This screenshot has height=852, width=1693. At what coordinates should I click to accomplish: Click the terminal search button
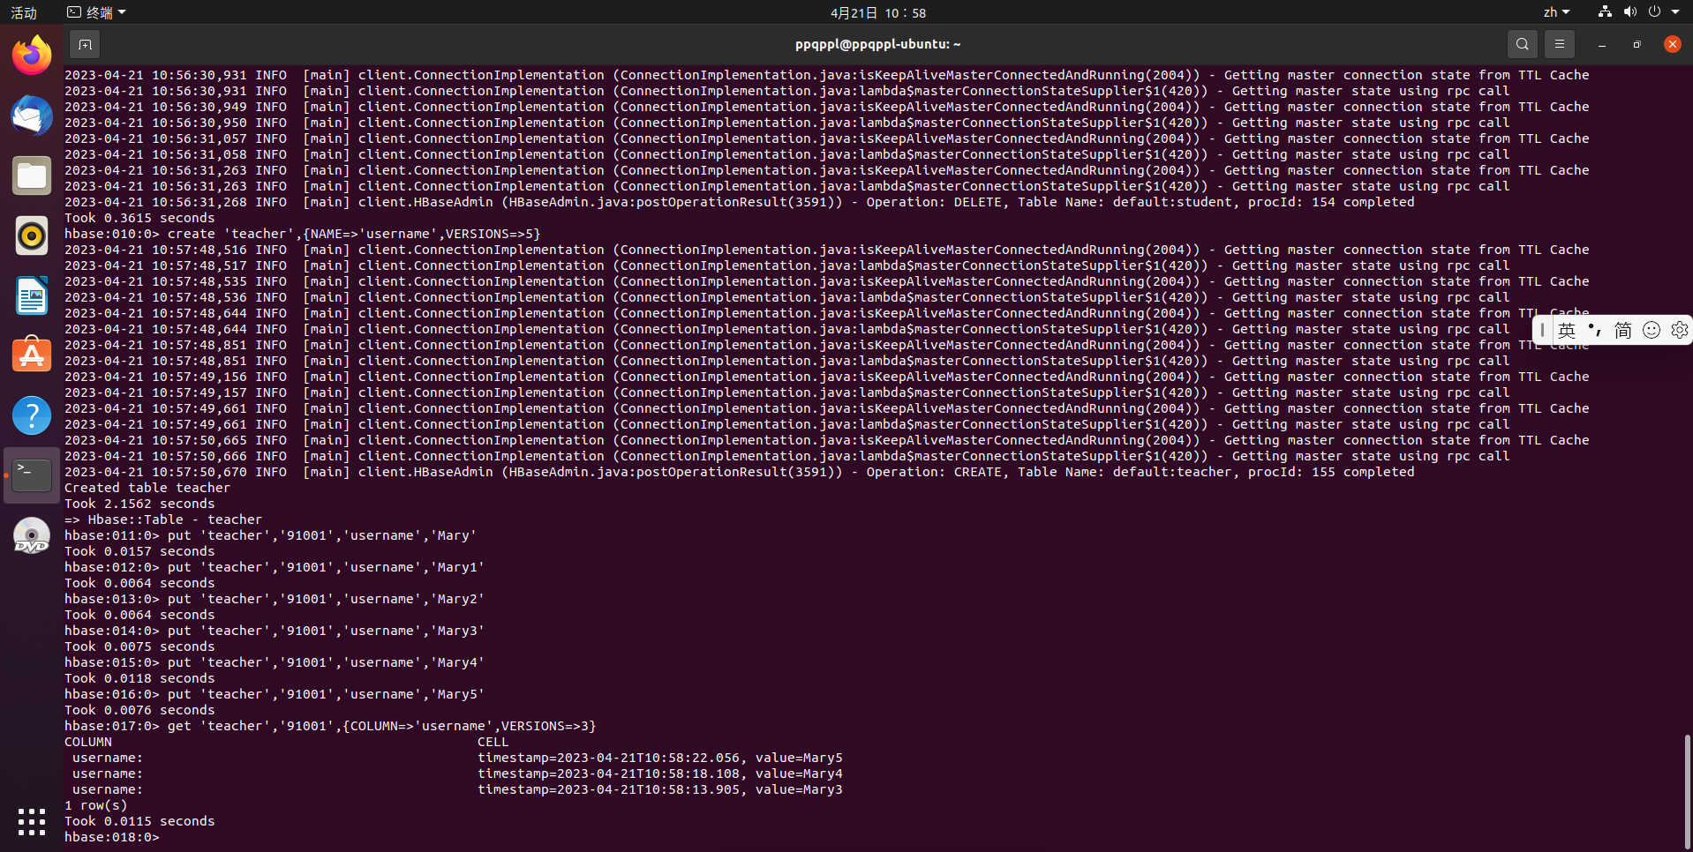click(1523, 44)
